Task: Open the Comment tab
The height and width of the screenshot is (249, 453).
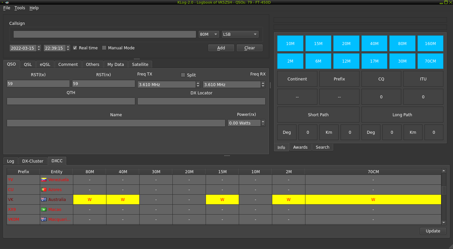Action: tap(68, 64)
